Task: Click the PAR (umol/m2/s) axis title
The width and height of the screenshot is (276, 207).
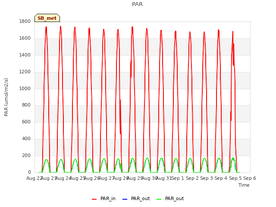Action: click(x=6, y=97)
